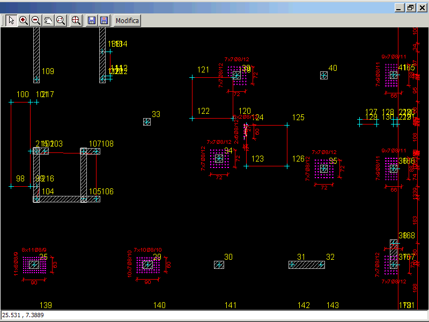The height and width of the screenshot is (322, 429).
Task: Restore the window using the title bar button
Action: click(x=410, y=8)
